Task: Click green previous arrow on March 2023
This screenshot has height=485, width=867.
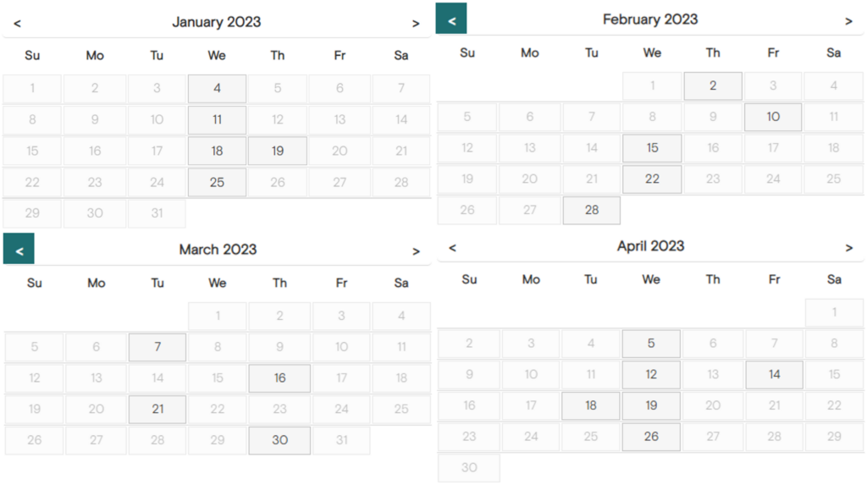Action: (19, 248)
